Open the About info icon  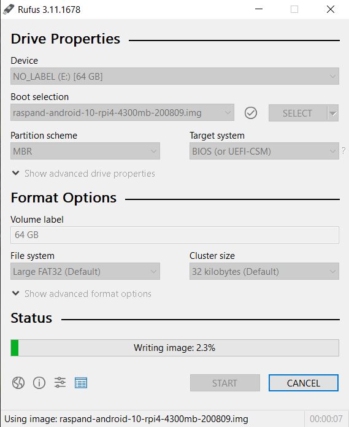(x=39, y=383)
